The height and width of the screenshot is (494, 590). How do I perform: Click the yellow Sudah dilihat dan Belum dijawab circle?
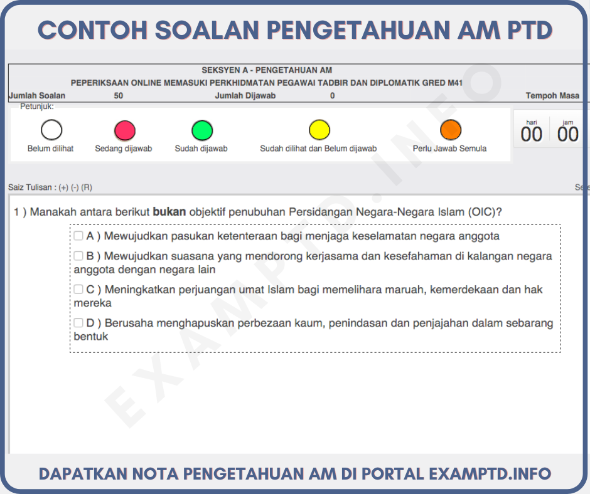(319, 130)
